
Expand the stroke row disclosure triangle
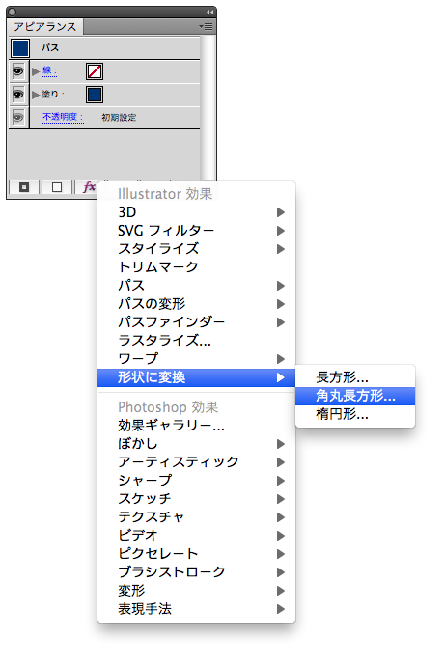pos(36,71)
